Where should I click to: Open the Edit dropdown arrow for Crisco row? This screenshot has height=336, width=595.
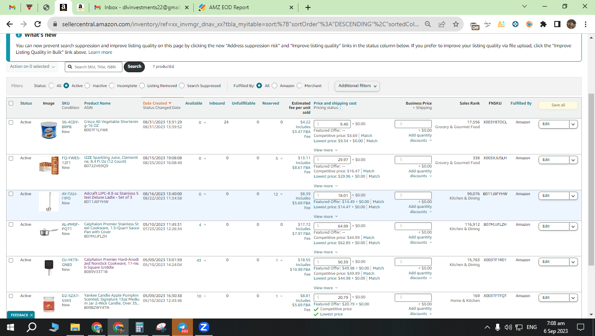[574, 124]
